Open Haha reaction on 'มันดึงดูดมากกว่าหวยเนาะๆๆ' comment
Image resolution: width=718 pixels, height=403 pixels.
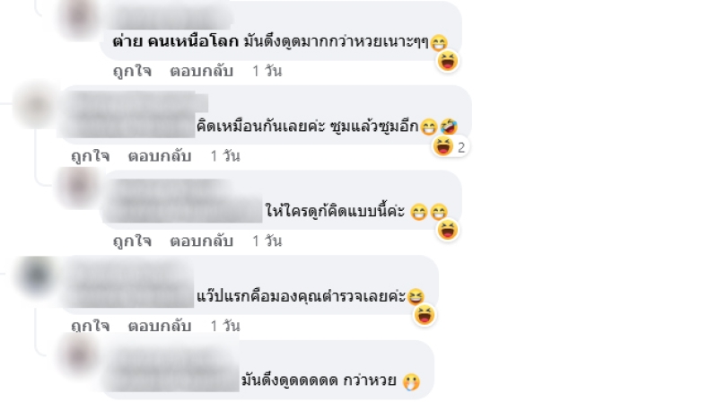(x=447, y=61)
